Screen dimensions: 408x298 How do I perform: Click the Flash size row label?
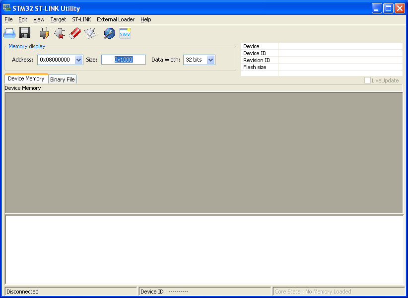point(255,67)
